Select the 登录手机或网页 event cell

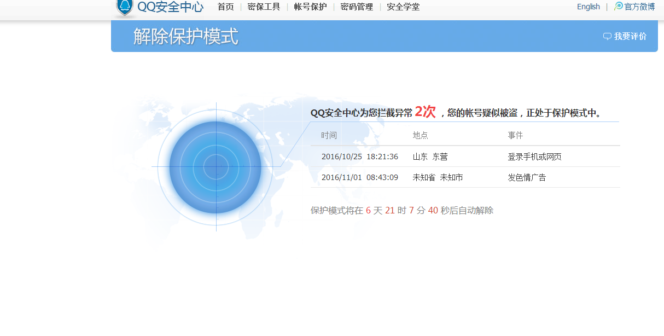(534, 157)
